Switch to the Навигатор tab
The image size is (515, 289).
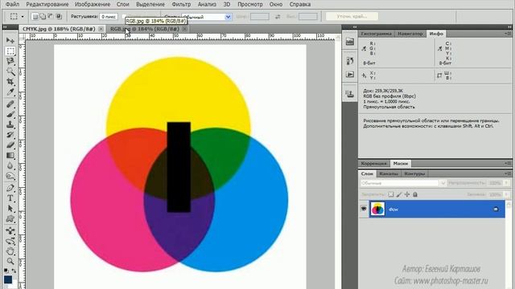tap(410, 34)
